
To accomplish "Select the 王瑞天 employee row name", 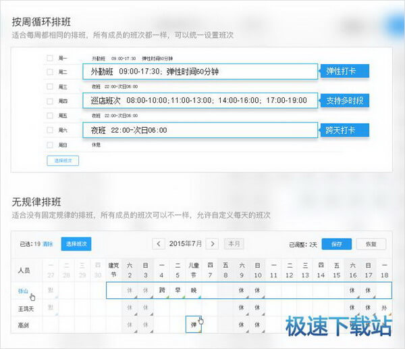I will pyautogui.click(x=26, y=308).
